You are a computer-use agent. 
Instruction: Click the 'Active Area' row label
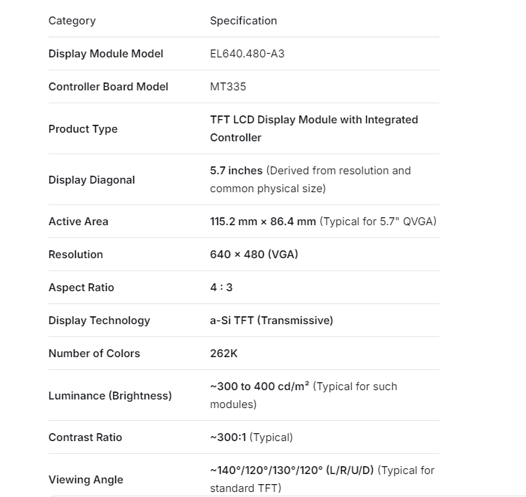[78, 222]
